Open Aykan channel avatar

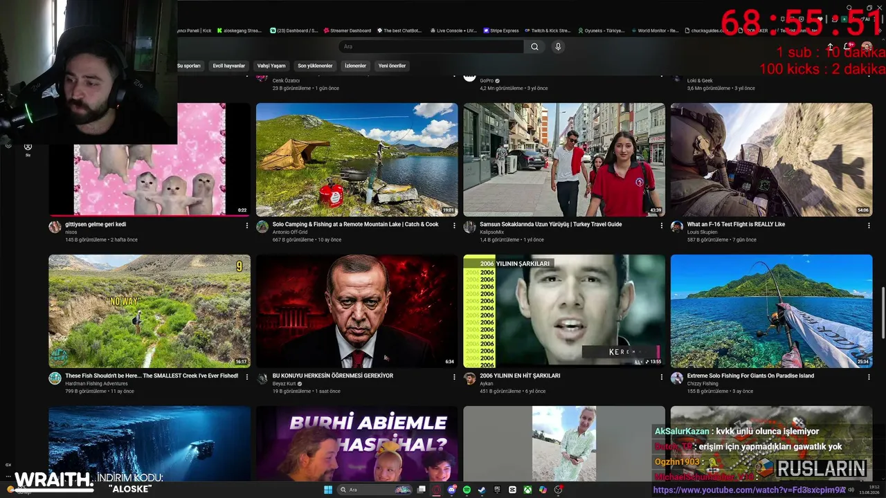point(469,378)
